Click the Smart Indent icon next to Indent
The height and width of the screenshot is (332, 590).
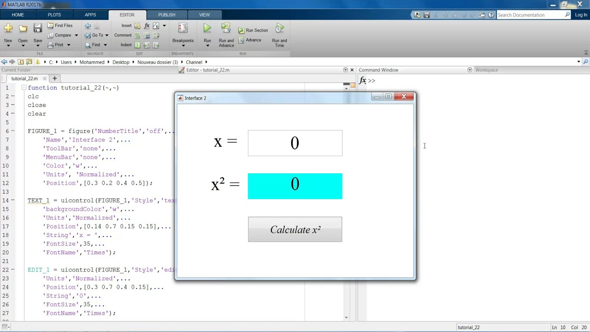[137, 45]
